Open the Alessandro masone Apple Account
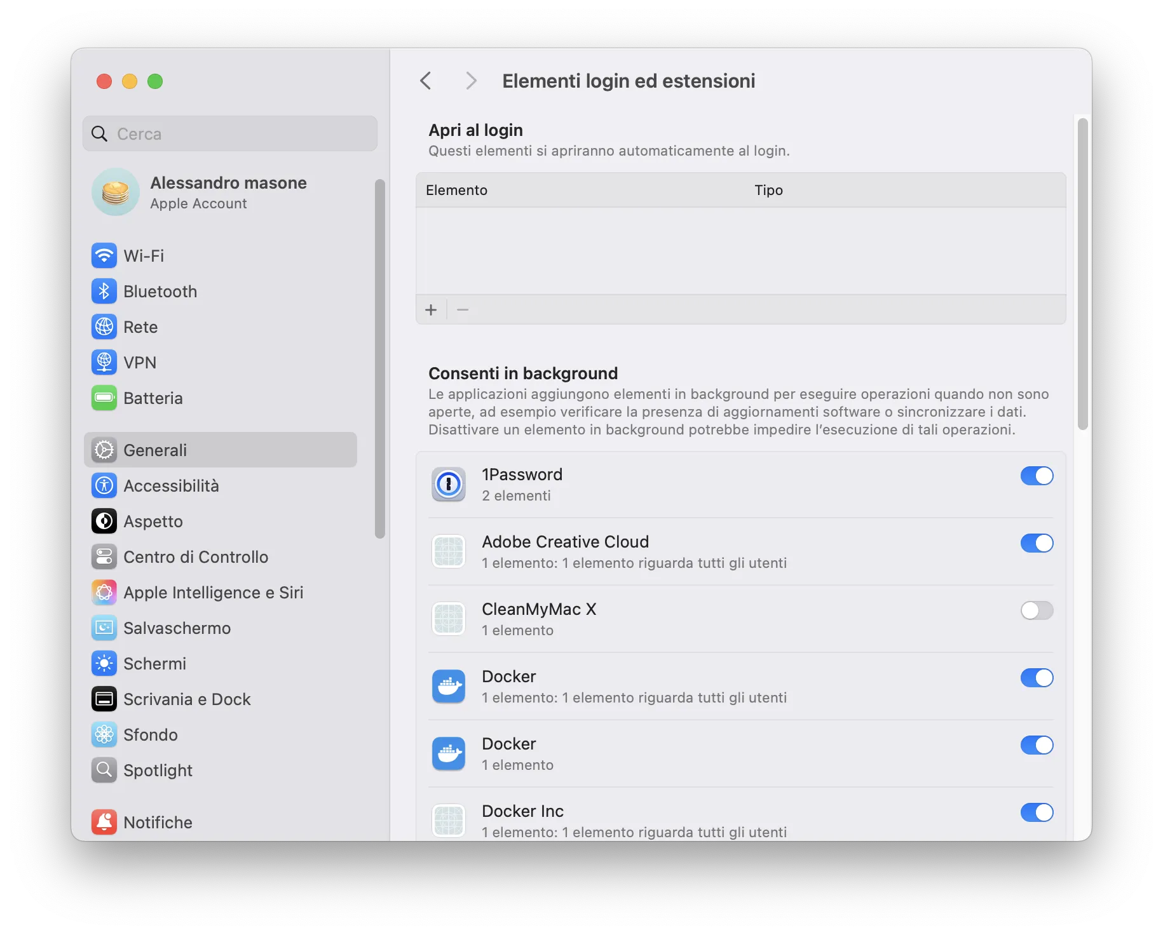 coord(228,192)
